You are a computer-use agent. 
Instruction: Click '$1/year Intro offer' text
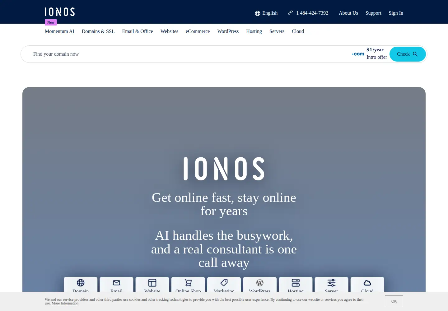point(377,53)
